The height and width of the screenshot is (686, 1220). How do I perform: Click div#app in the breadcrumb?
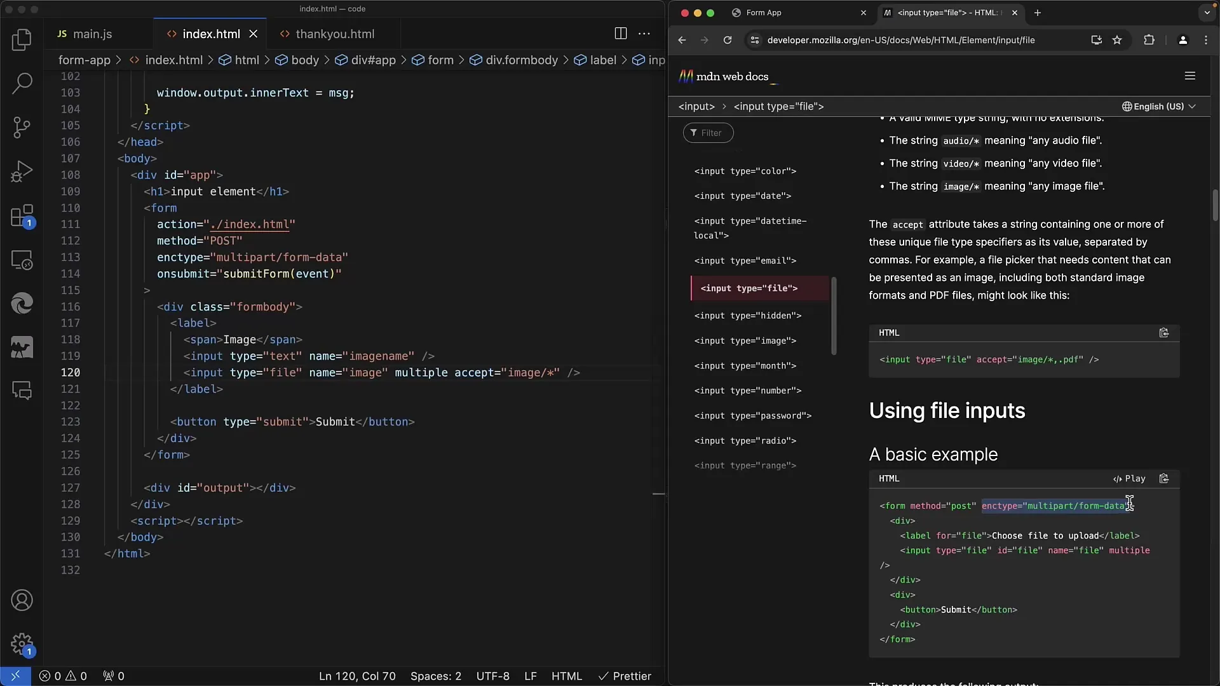pyautogui.click(x=374, y=60)
